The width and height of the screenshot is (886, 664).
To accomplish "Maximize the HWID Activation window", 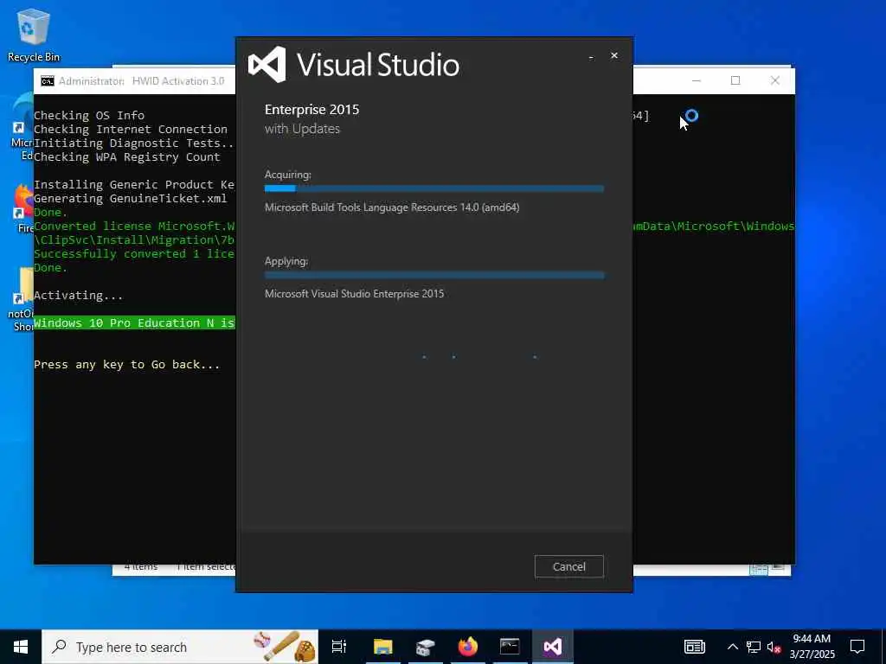I will click(x=735, y=80).
